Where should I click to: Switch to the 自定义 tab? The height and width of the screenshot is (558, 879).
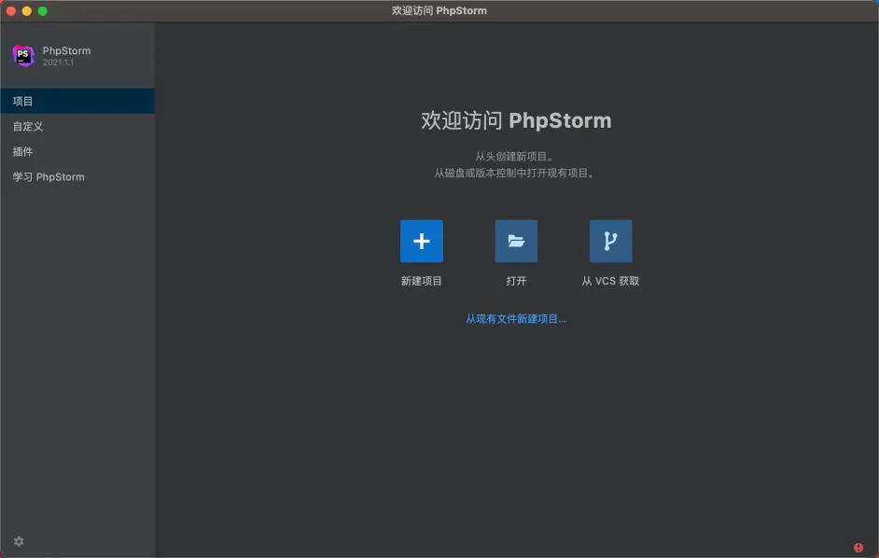click(x=77, y=126)
